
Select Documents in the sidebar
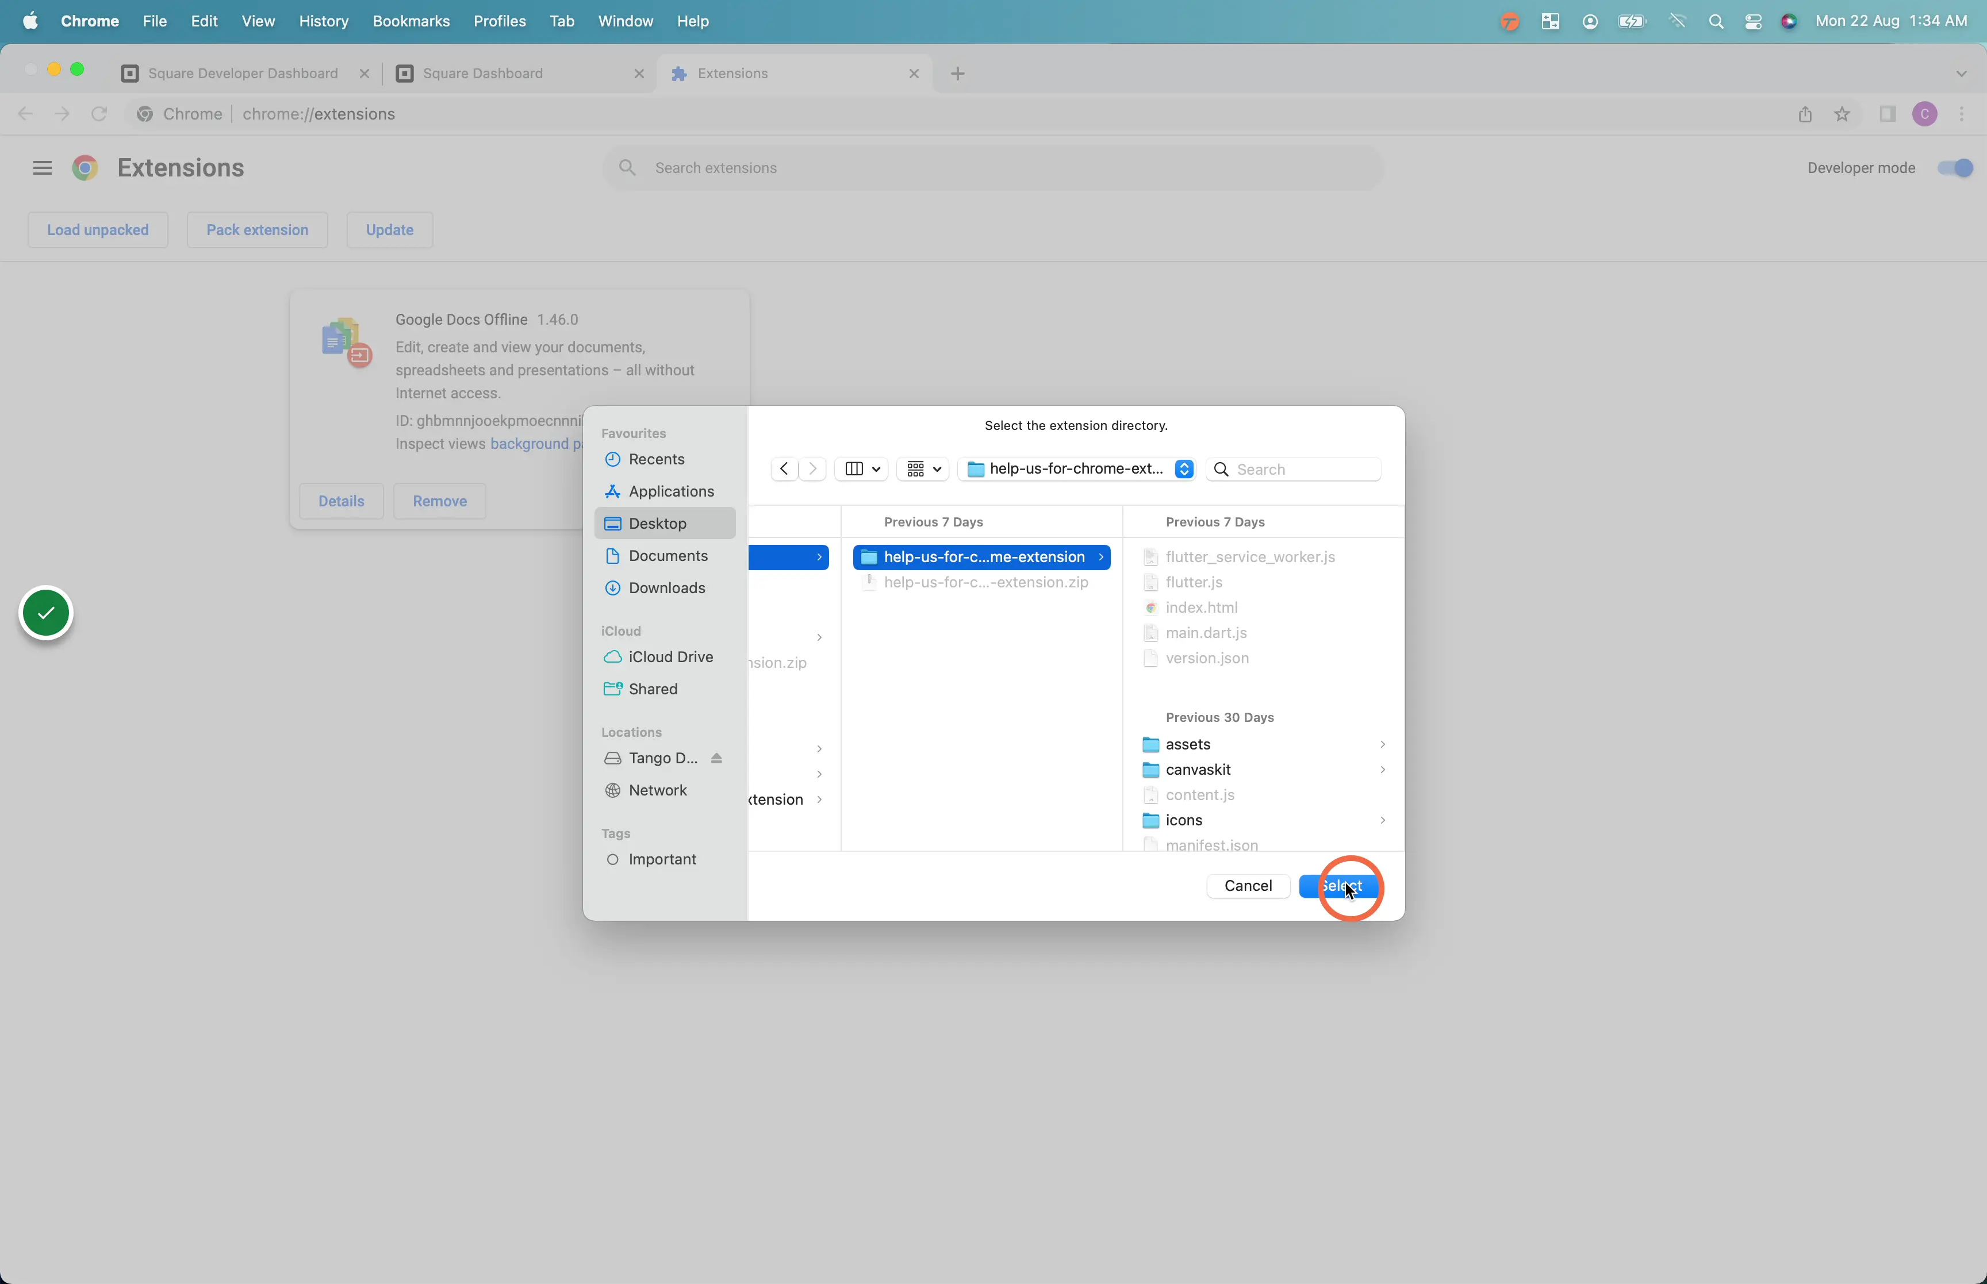pos(665,556)
